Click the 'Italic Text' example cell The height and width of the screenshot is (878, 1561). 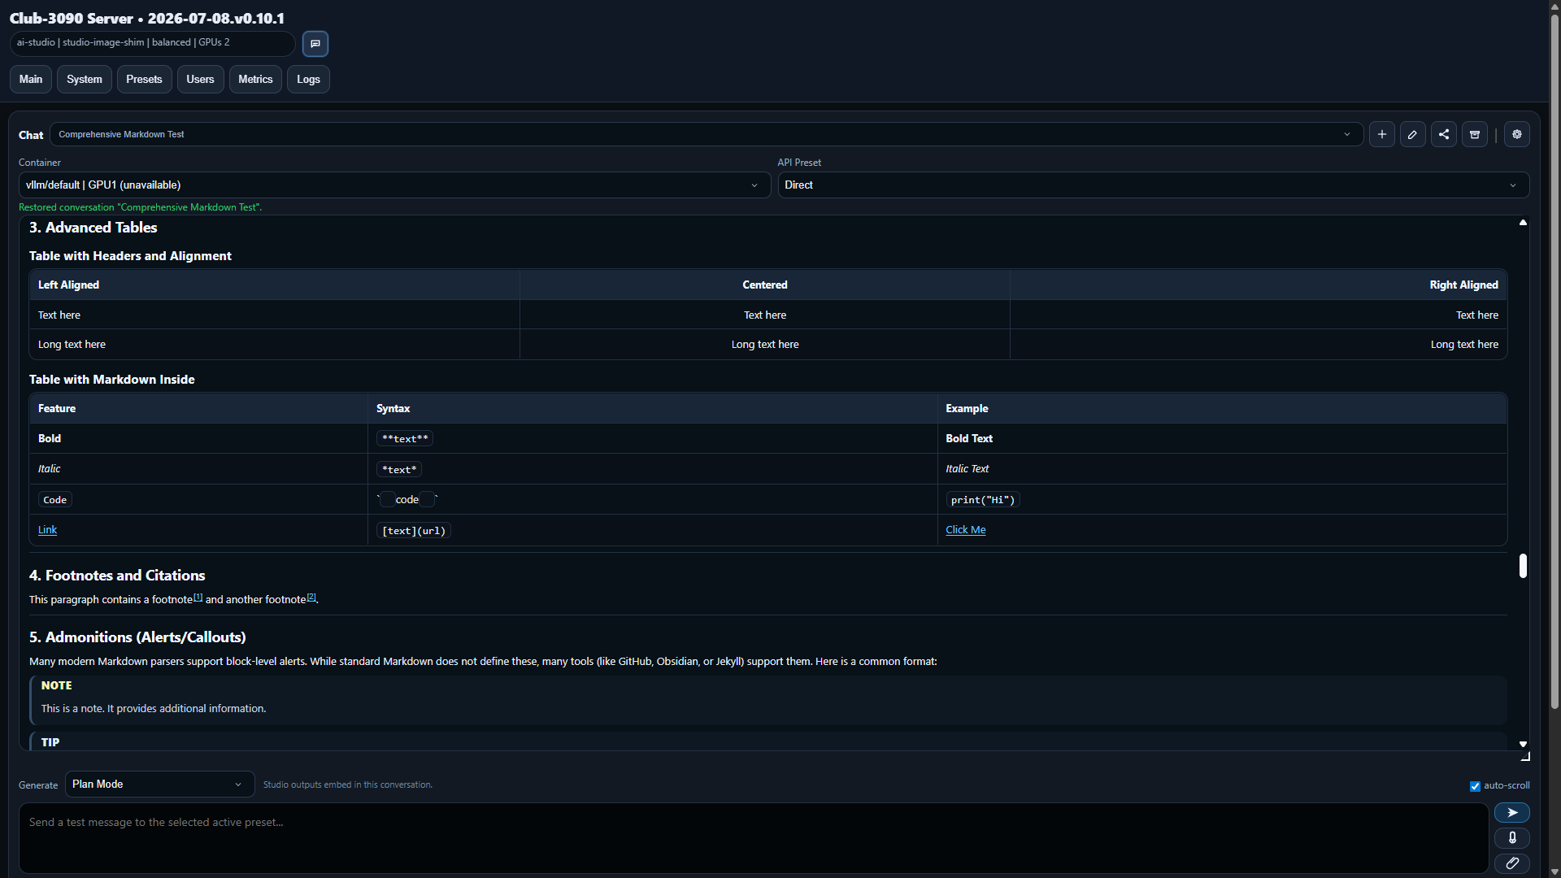pos(967,468)
